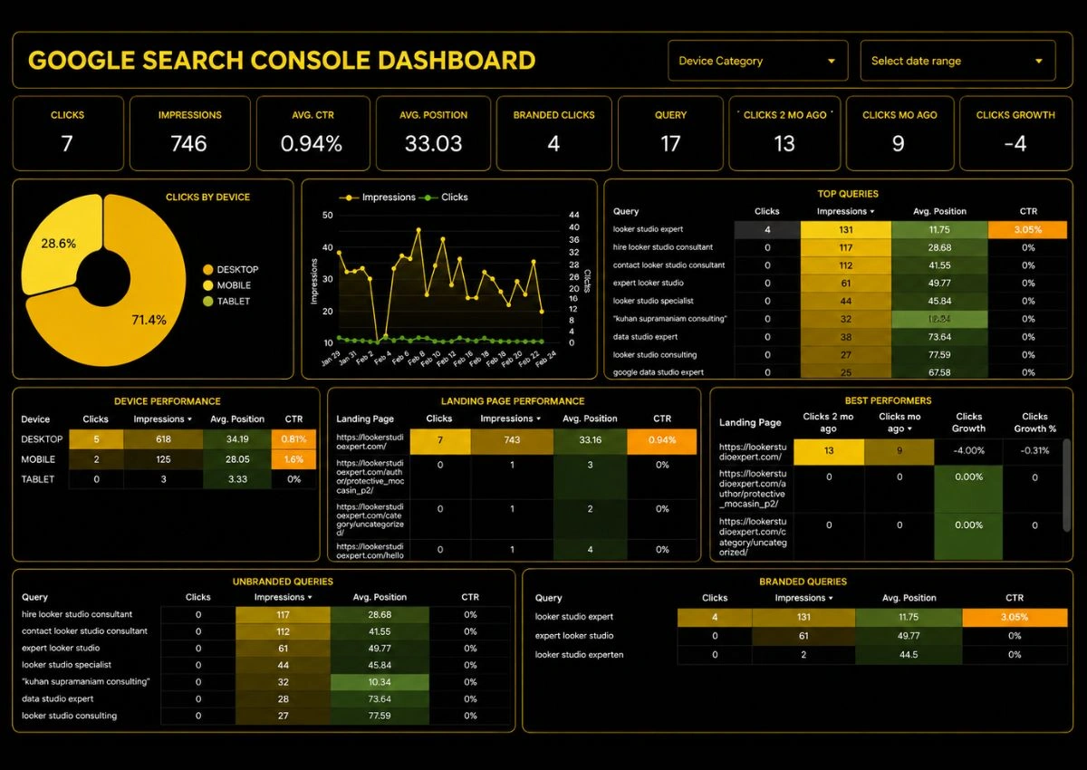Select 'looker studio consulting' in Unbranded Queries
Viewport: 1087px width, 770px height.
(x=266, y=716)
